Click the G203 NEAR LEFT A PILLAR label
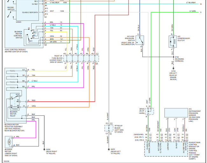The width and height of the screenshot is (207, 163). point(116,151)
